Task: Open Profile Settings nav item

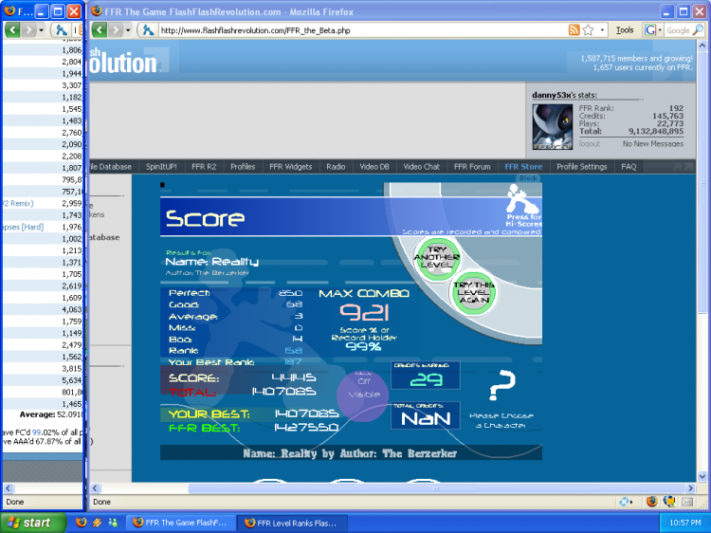Action: pyautogui.click(x=582, y=167)
